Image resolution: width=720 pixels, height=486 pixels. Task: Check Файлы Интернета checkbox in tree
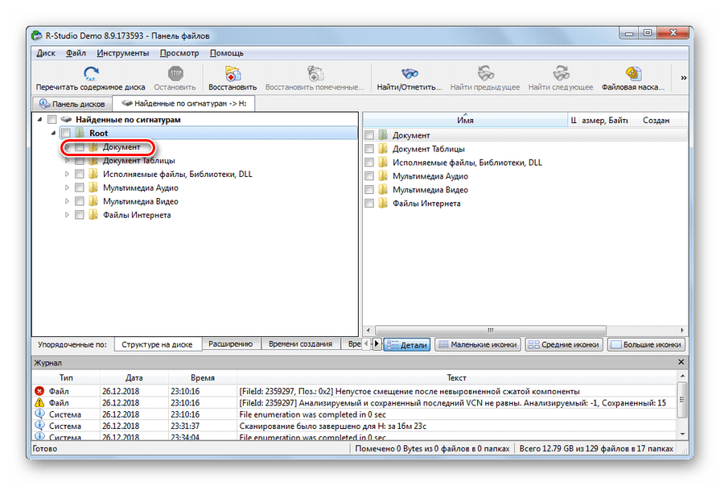tap(80, 215)
